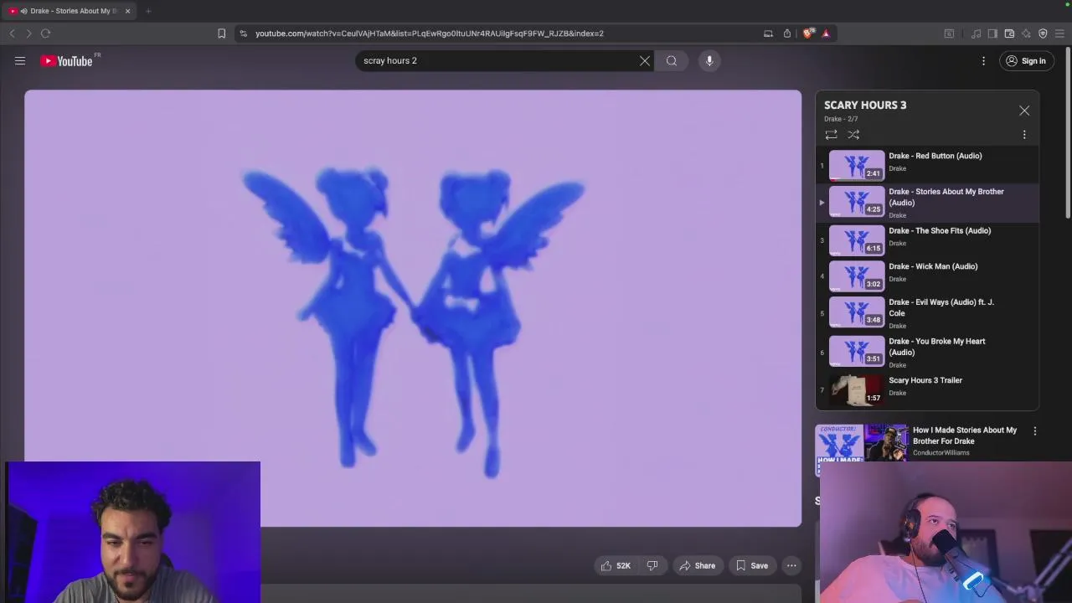Screen dimensions: 1072x603
Task: Bookmark this page icon
Action: (221, 33)
